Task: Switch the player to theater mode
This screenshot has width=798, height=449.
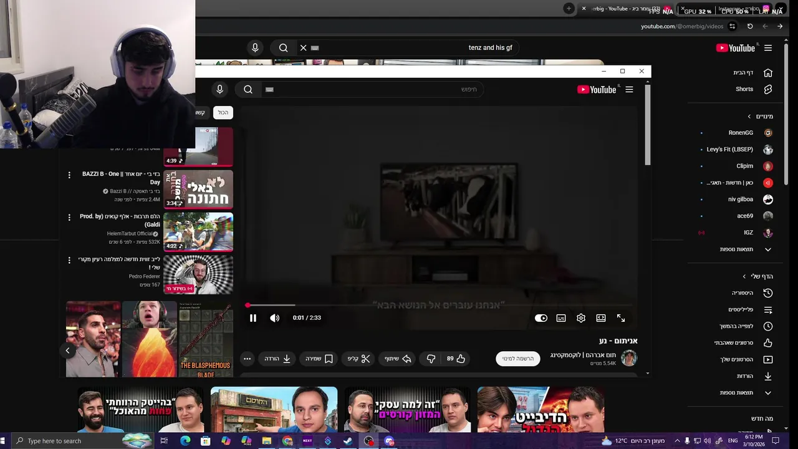Action: click(601, 318)
